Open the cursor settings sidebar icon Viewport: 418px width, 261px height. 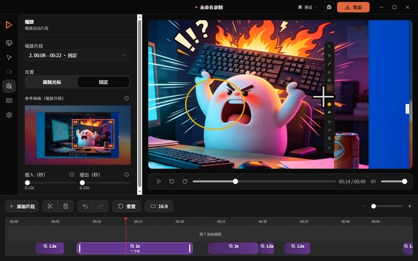click(9, 57)
